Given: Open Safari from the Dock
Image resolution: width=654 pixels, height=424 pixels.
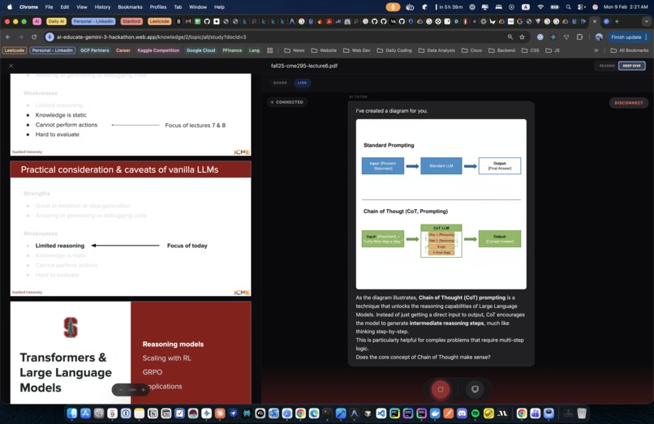Looking at the screenshot, I should pos(287,413).
